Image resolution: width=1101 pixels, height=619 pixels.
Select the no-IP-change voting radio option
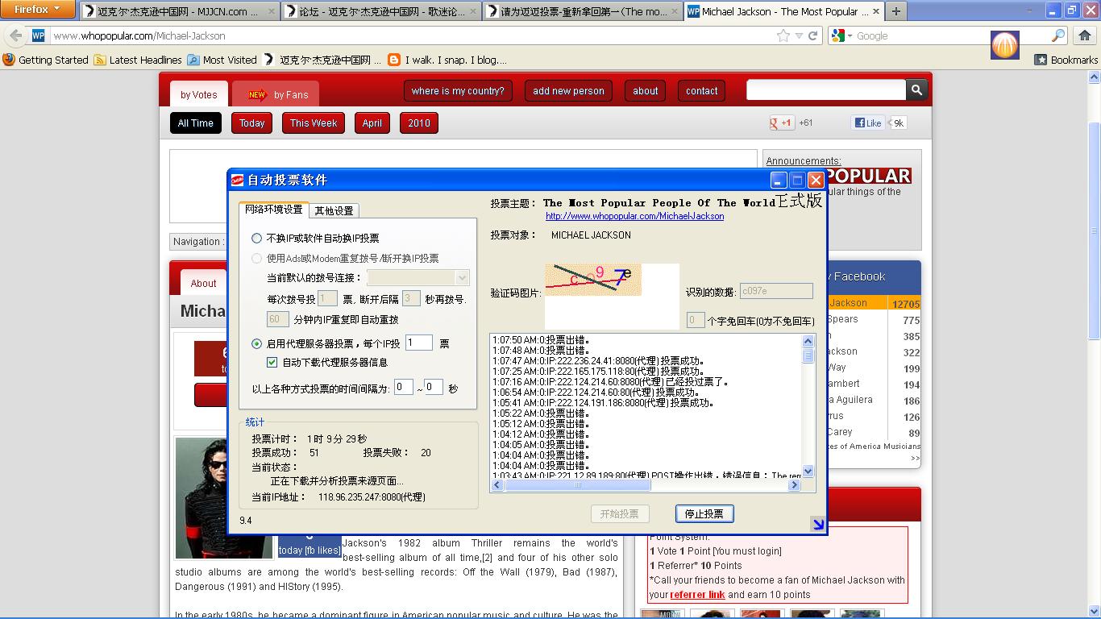(x=257, y=238)
